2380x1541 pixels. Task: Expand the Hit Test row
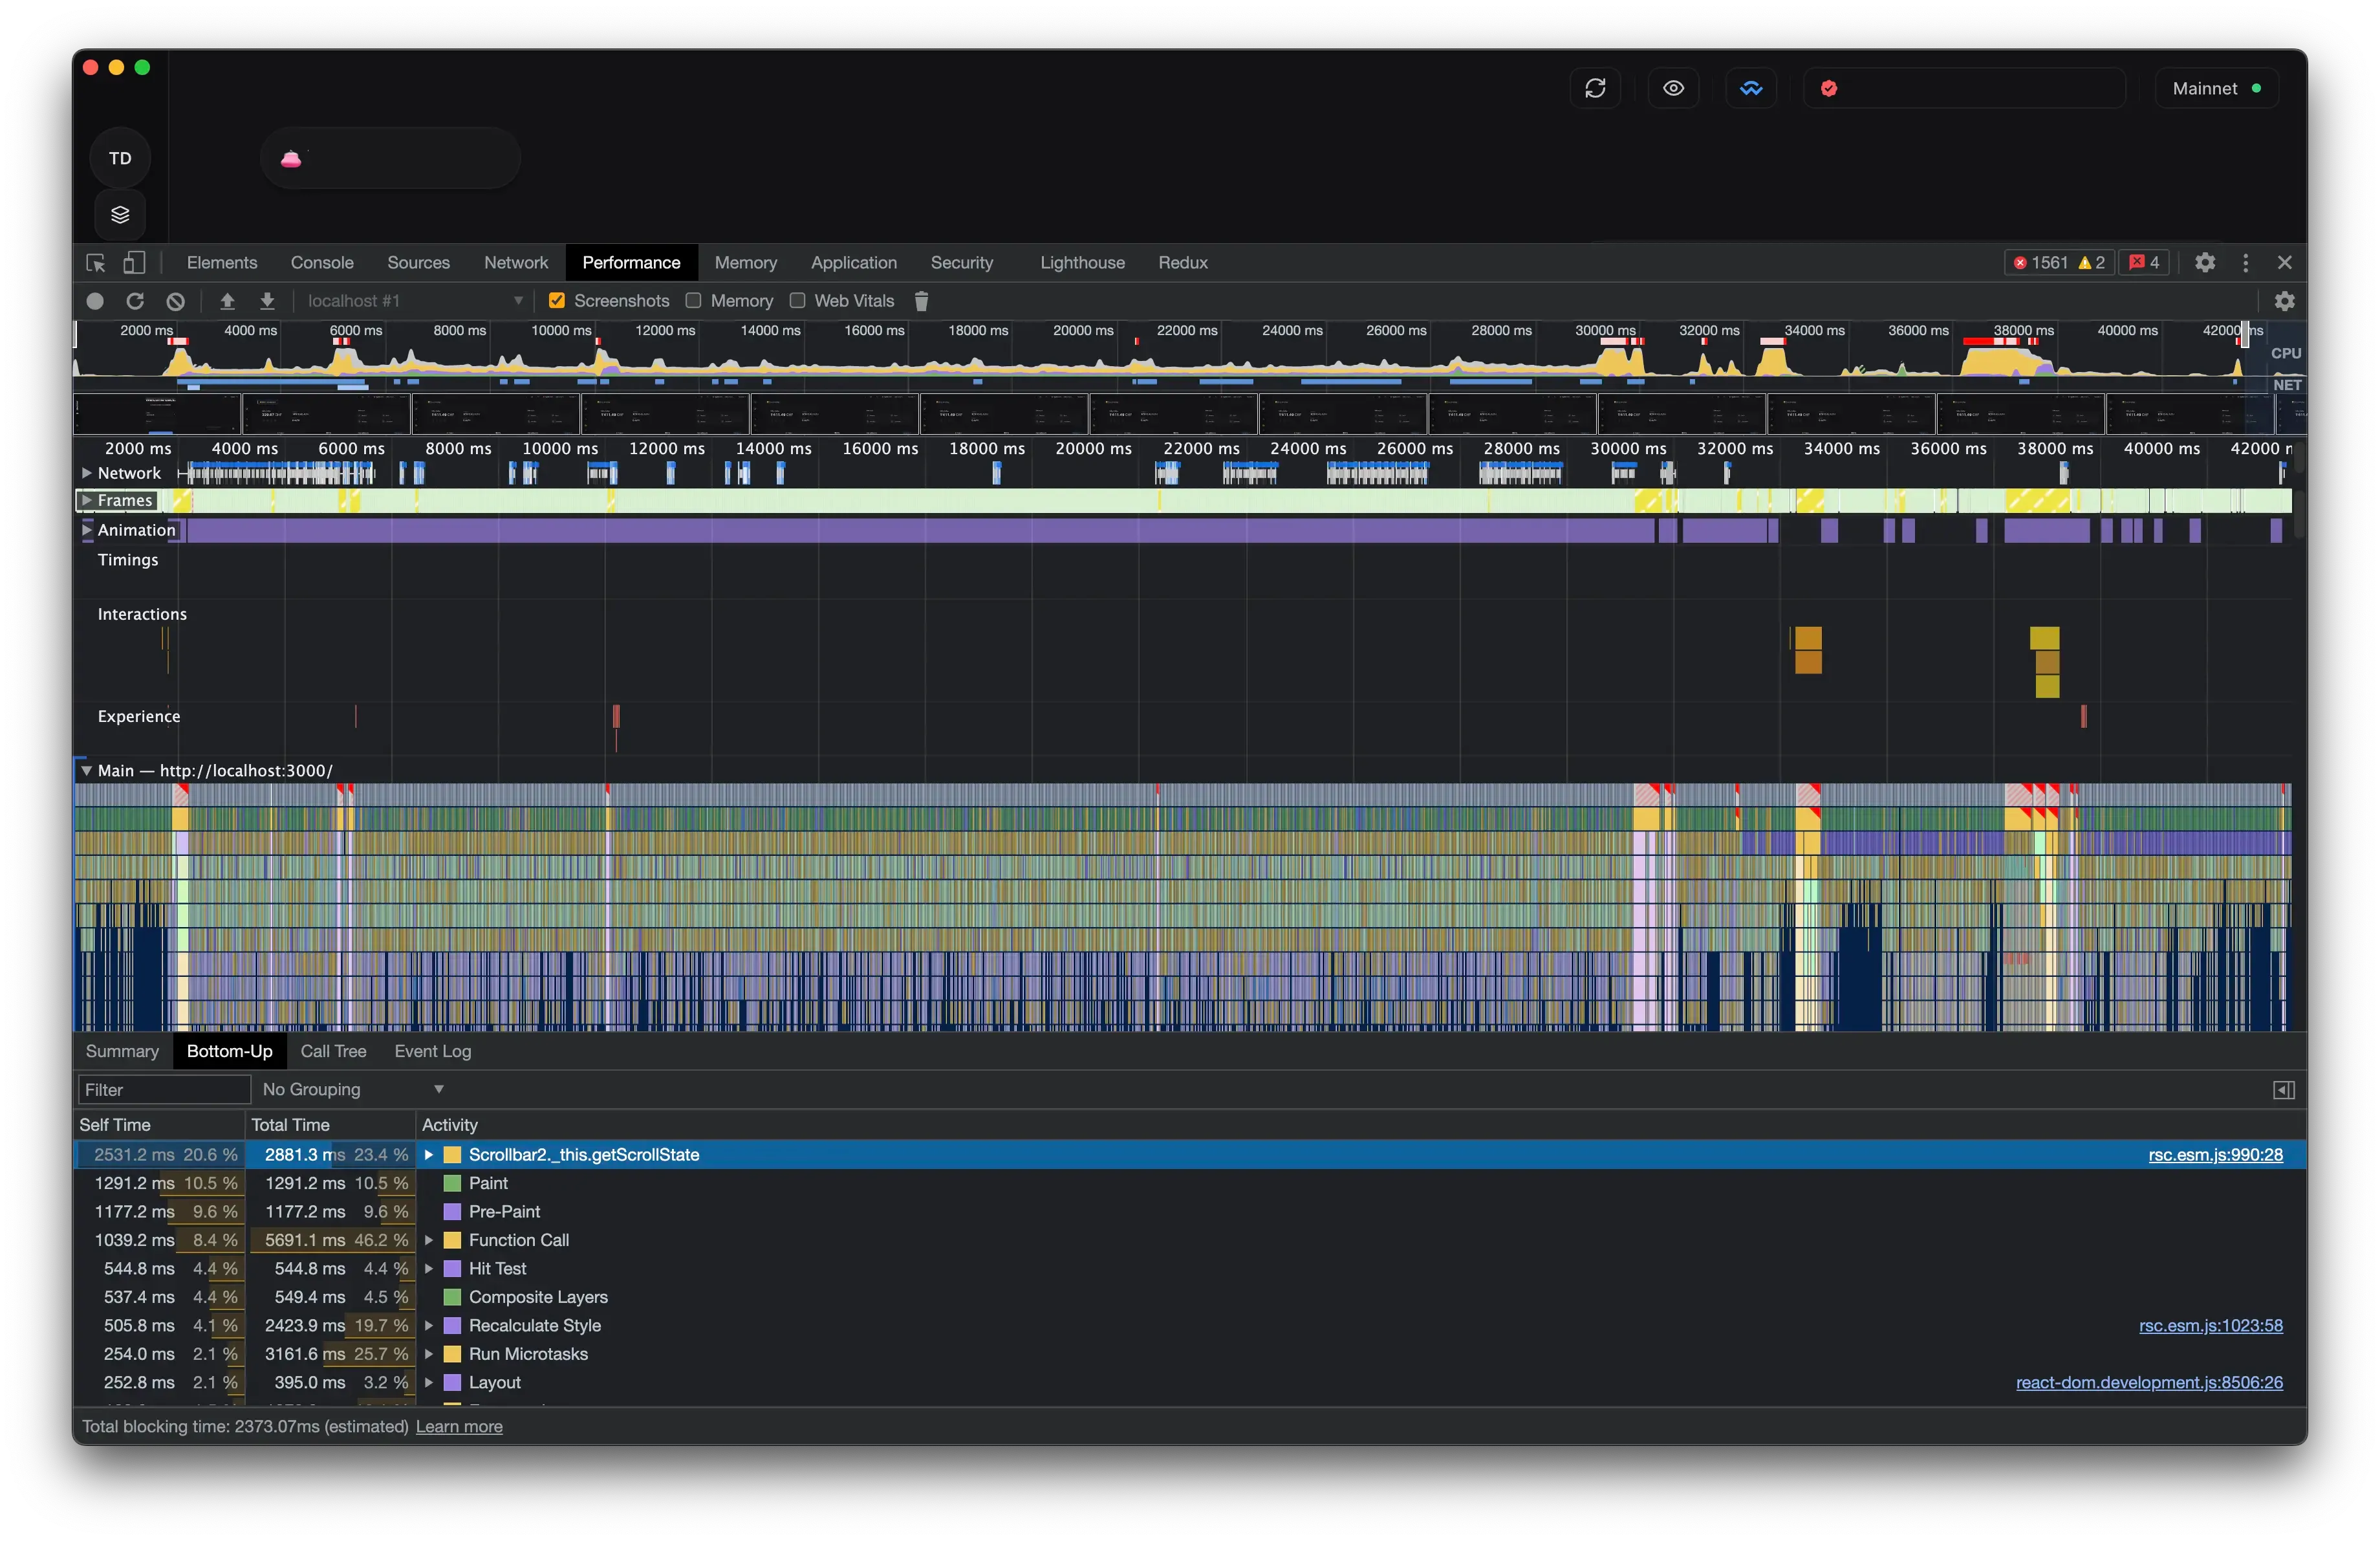(x=429, y=1269)
